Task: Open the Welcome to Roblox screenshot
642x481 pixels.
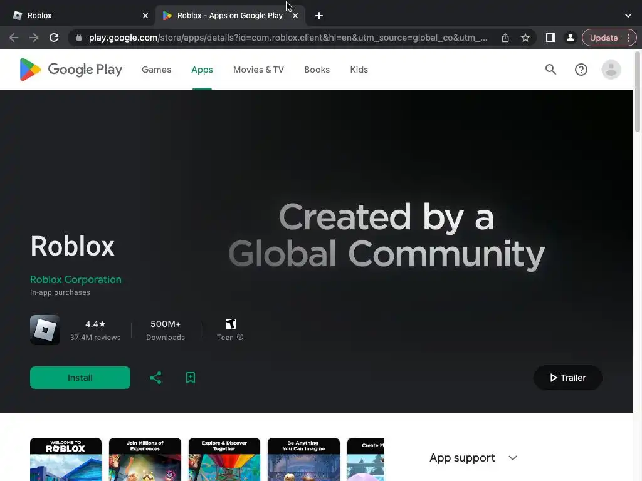Action: click(66, 459)
